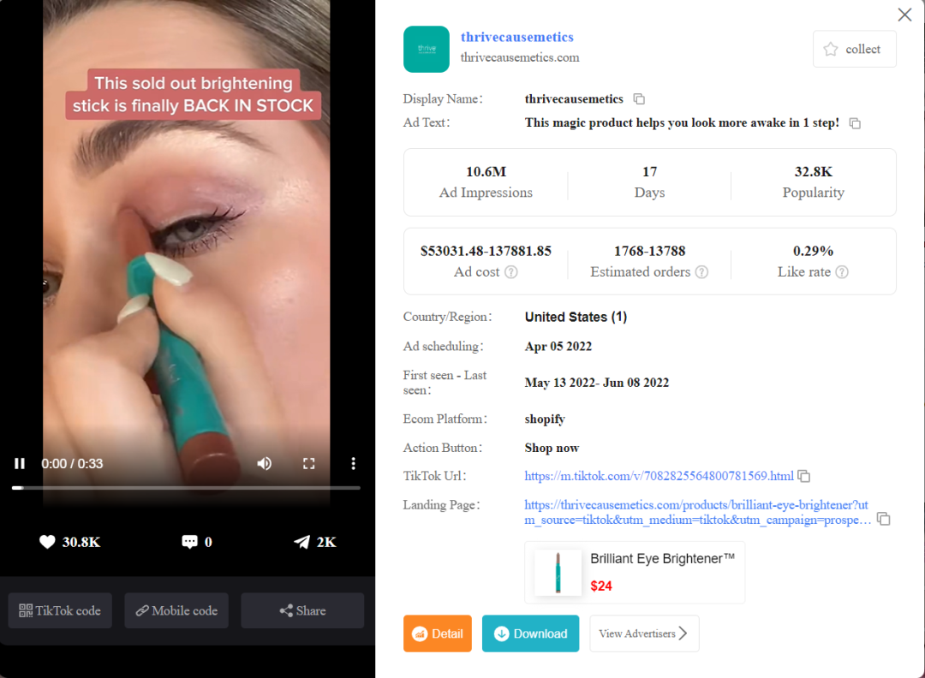Click the video progress seek bar
This screenshot has width=925, height=678.
tap(186, 488)
